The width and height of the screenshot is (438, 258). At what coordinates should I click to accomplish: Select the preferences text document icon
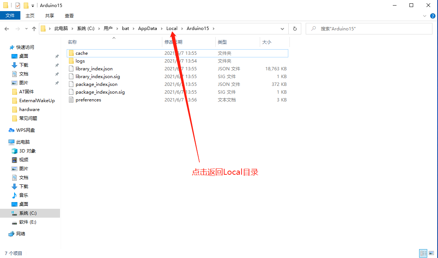(x=71, y=100)
